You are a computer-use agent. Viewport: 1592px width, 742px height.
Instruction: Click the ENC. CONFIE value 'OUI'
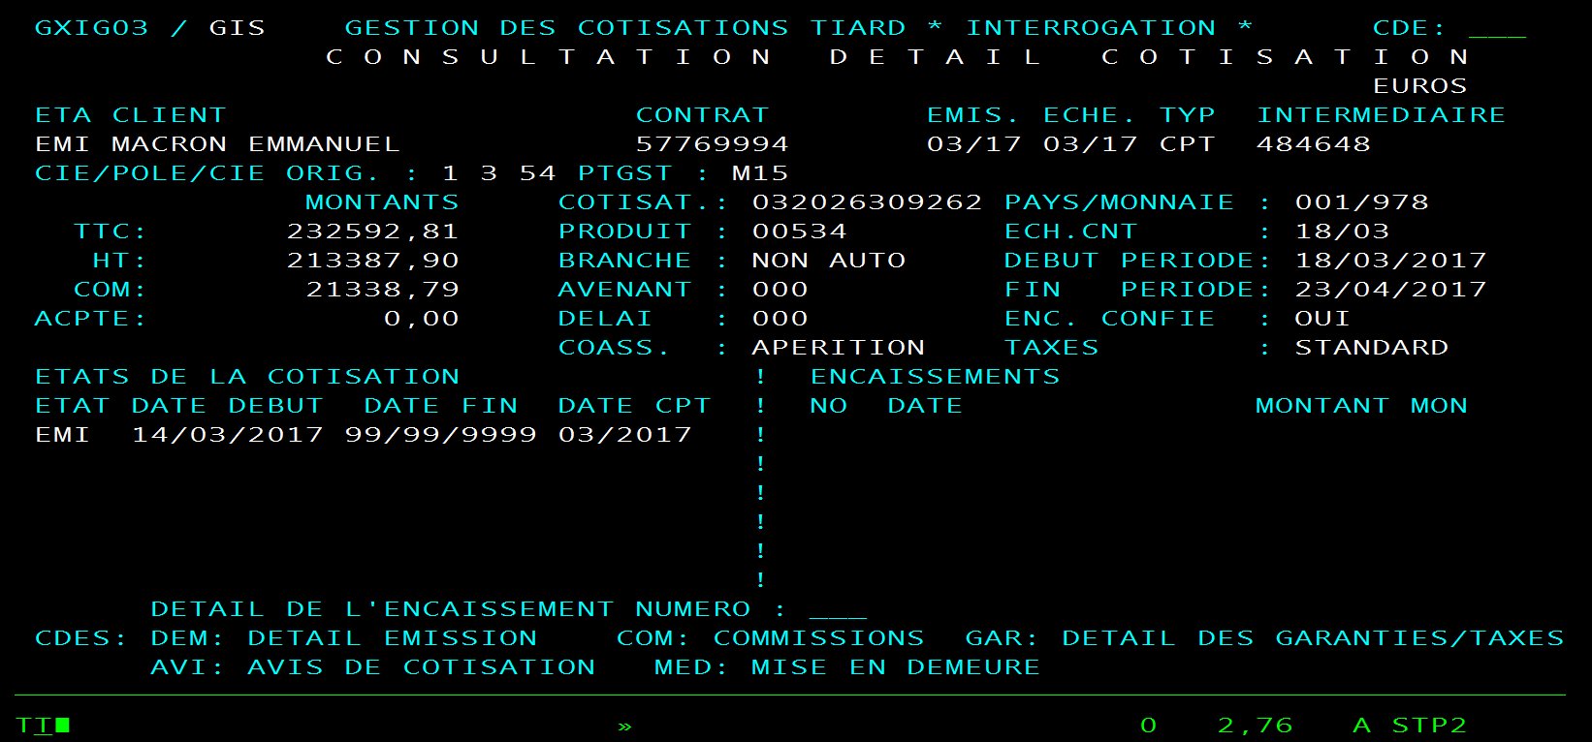[1322, 319]
